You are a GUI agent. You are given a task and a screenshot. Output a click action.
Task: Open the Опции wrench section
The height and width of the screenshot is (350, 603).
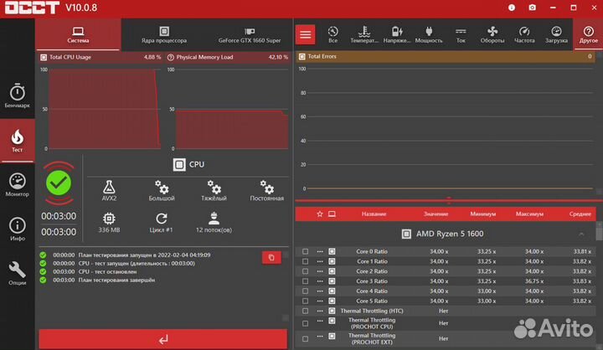18,274
